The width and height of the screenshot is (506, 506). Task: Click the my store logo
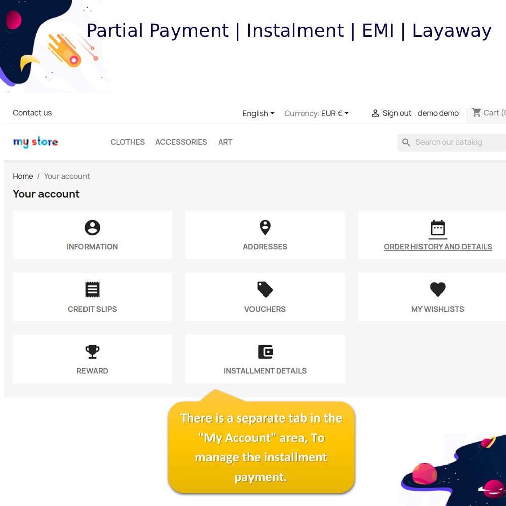coord(35,142)
